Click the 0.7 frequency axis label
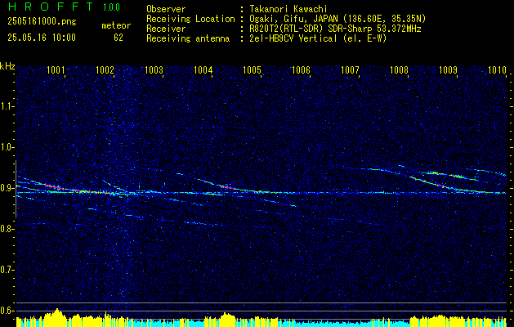Screen dimensions: 514x327 tap(7, 270)
